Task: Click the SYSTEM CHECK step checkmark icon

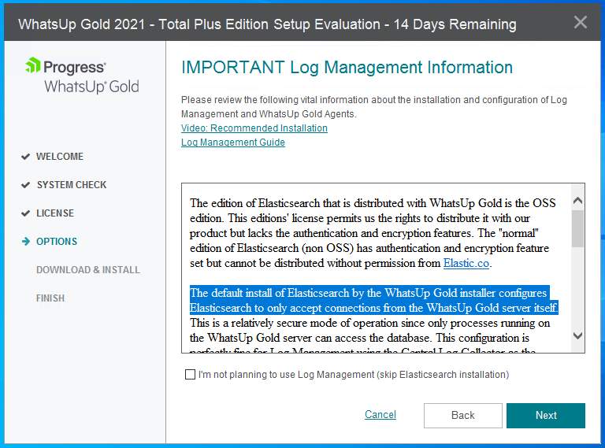Action: (x=25, y=185)
